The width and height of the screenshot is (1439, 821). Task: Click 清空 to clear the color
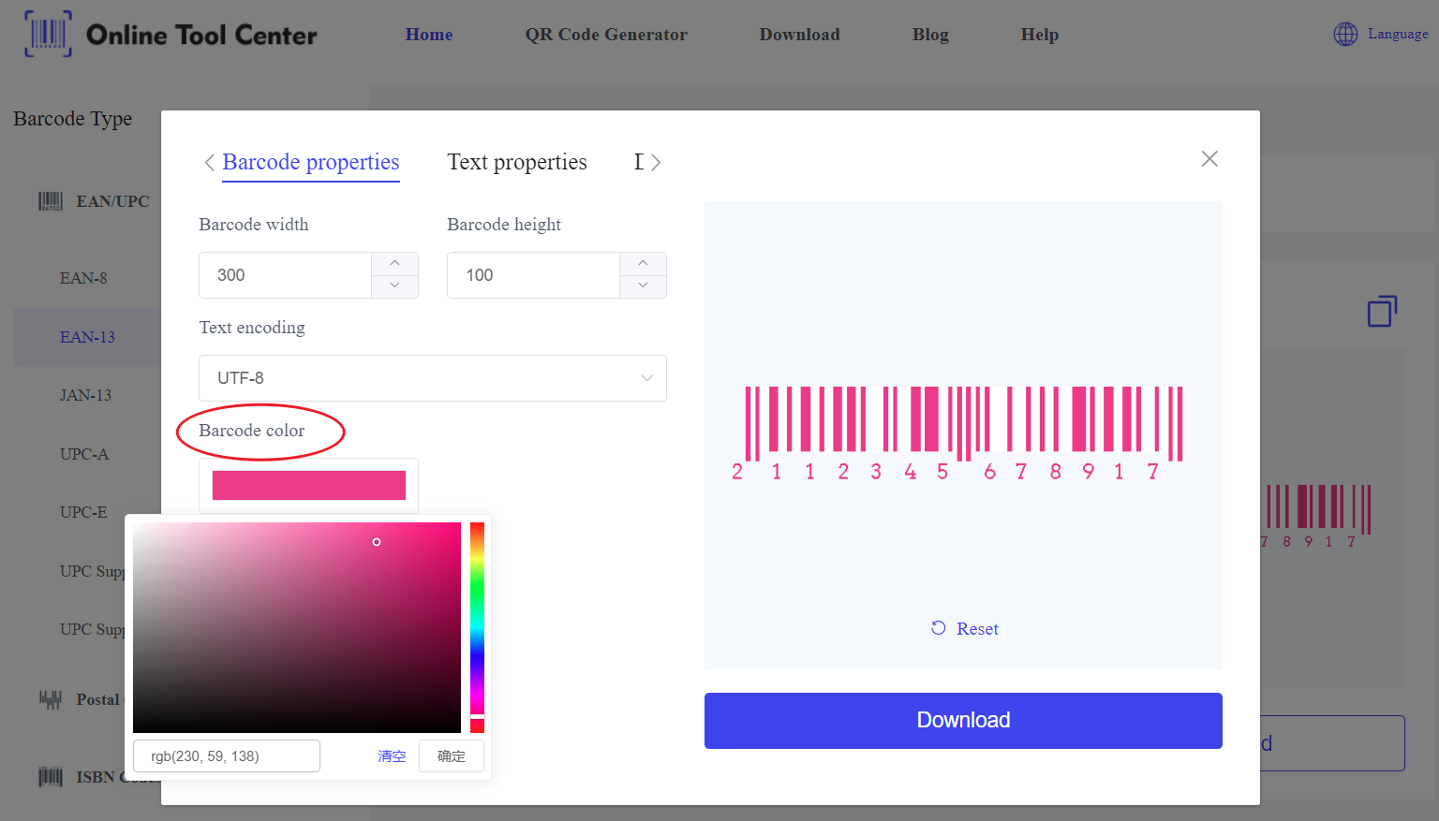392,756
